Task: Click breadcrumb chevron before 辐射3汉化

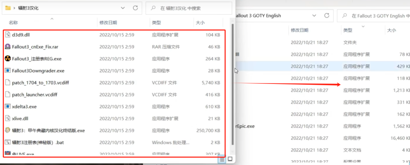Action: (14, 8)
